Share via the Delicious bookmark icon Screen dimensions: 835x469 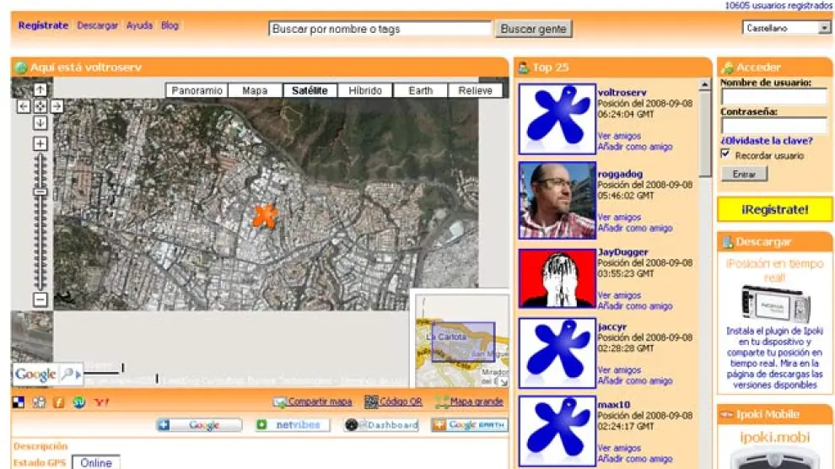tap(18, 402)
